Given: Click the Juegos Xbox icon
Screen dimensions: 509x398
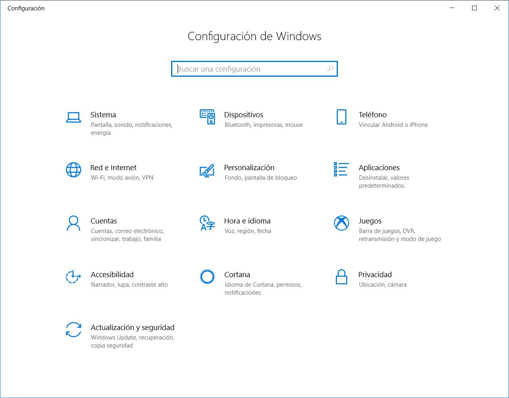Looking at the screenshot, I should (x=341, y=223).
